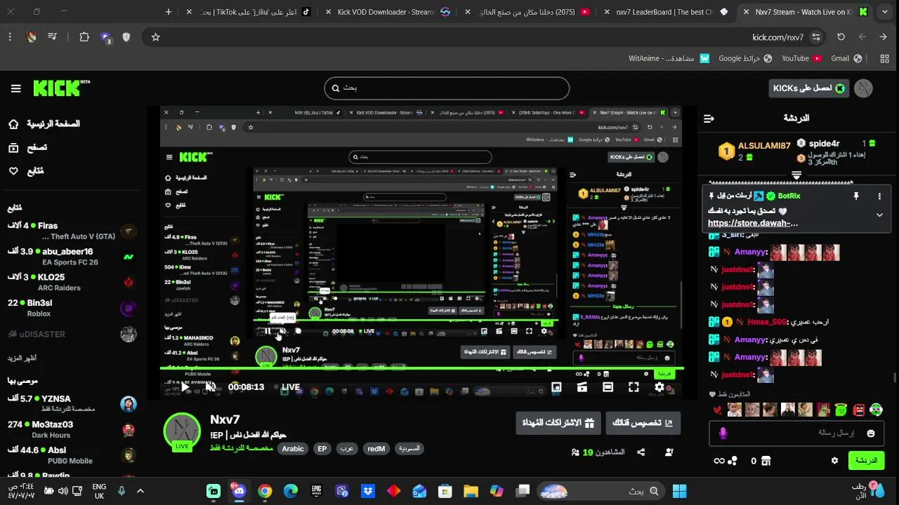Viewport: 899px width, 505px height.
Task: Open the store.dawah link in chat
Action: click(753, 223)
